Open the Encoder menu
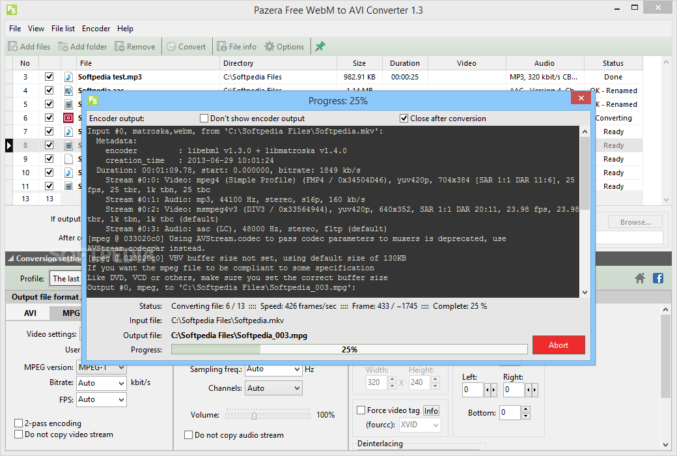The image size is (677, 456). point(96,29)
